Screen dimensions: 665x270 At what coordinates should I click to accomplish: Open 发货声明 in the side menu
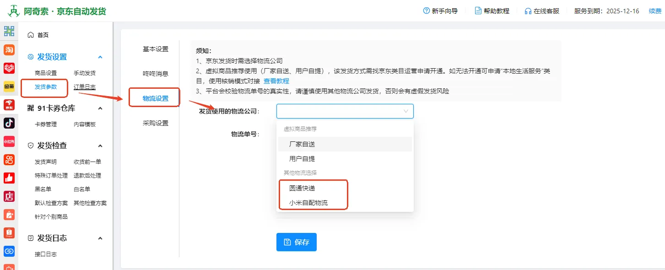tap(46, 162)
